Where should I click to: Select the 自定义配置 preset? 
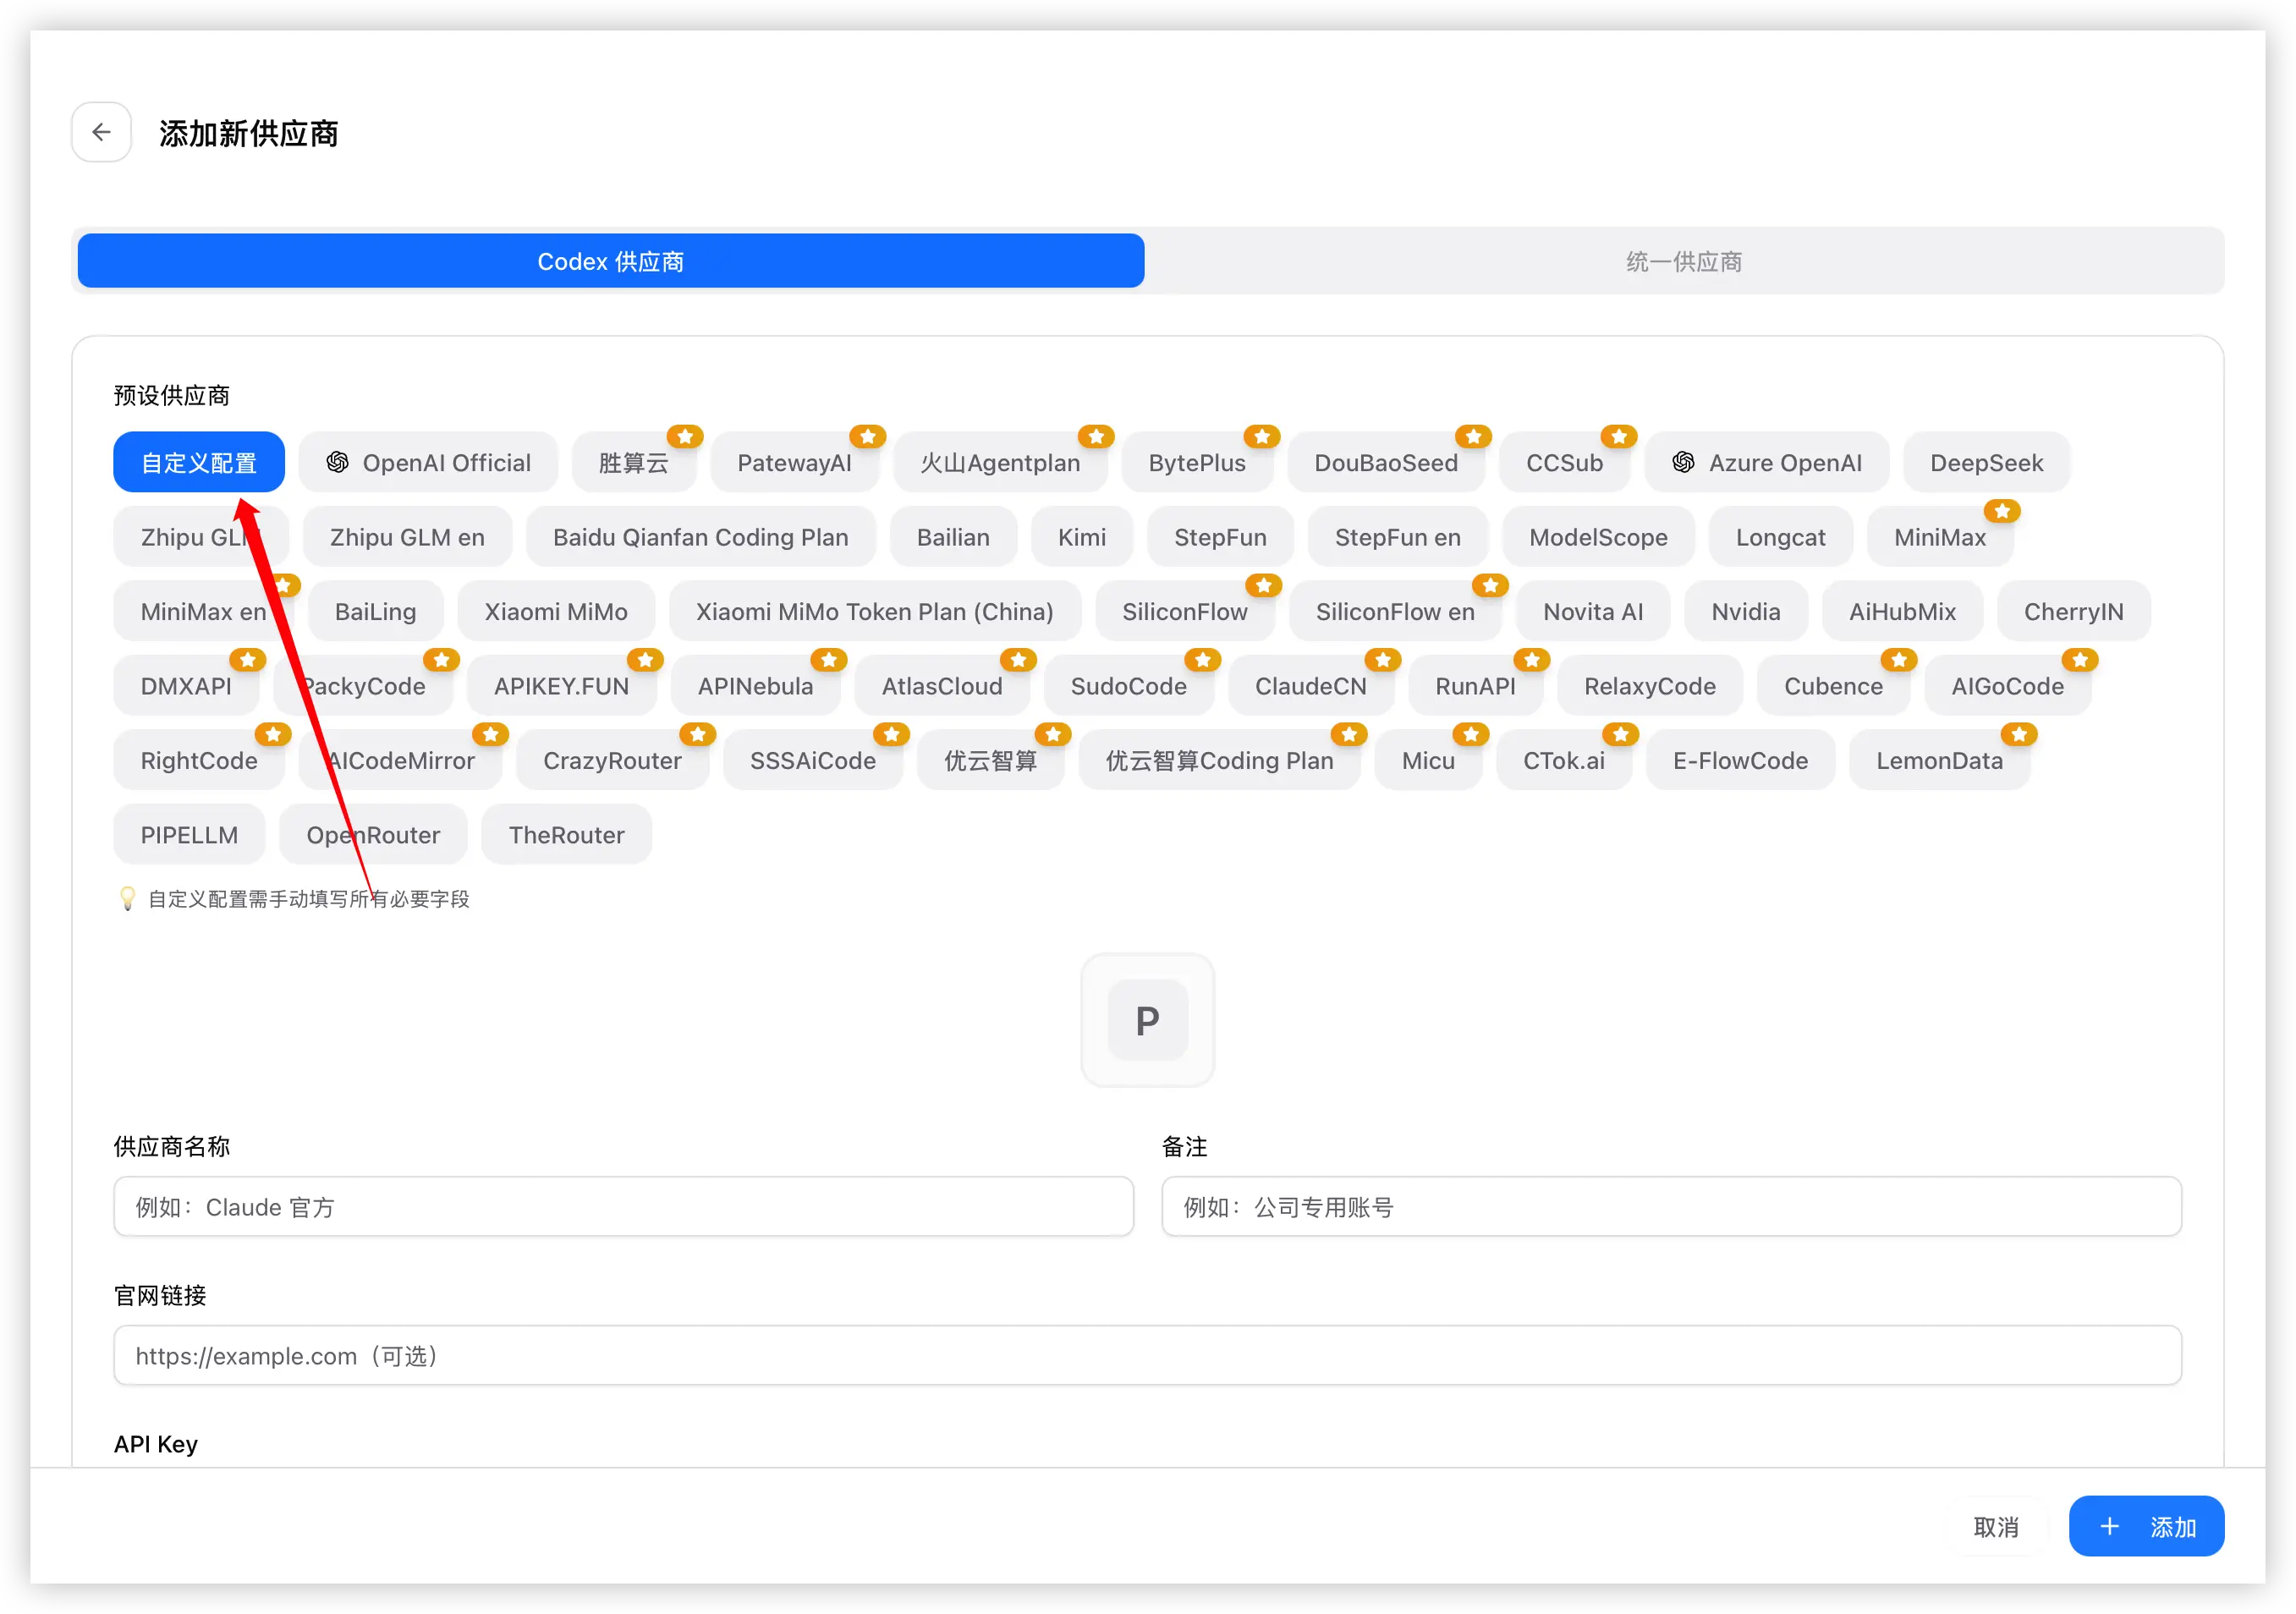point(199,462)
